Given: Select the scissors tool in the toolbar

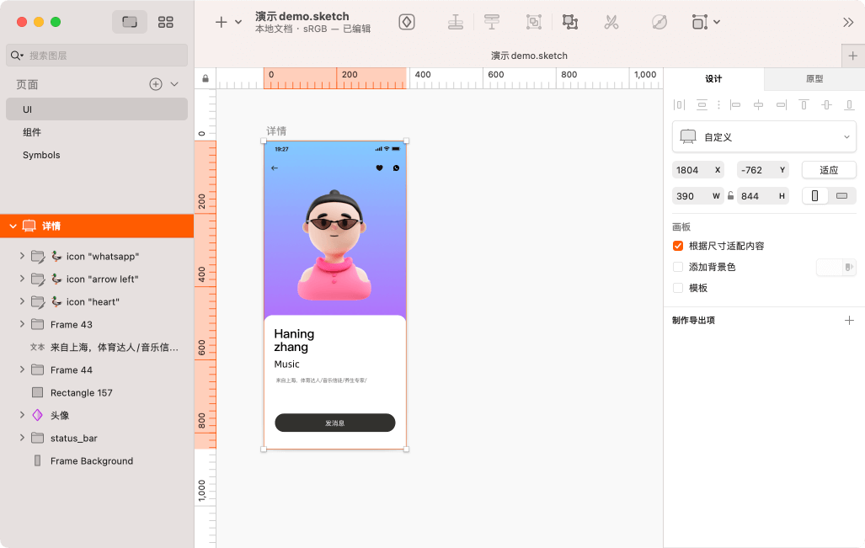Looking at the screenshot, I should click(611, 22).
